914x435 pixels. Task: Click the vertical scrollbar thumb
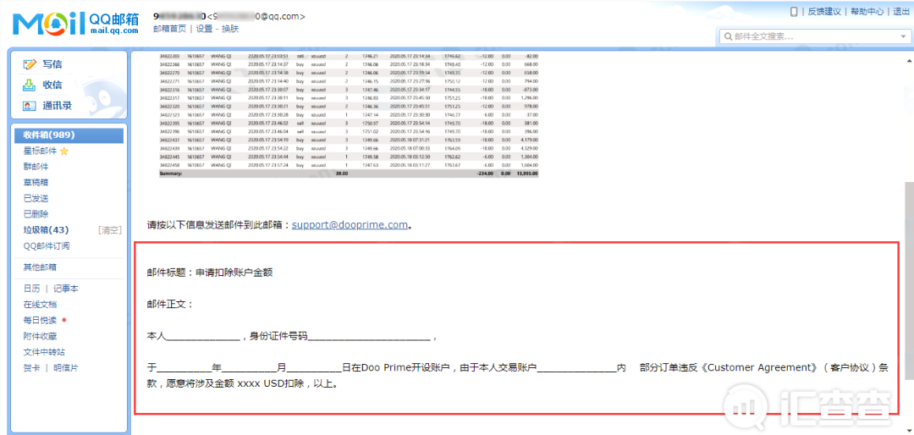[x=909, y=280]
